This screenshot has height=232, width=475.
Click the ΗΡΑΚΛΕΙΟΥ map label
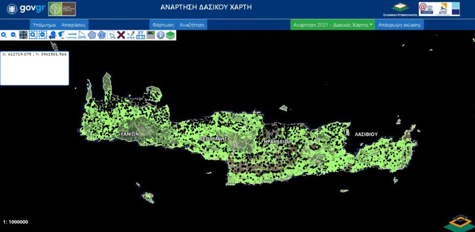point(277,141)
